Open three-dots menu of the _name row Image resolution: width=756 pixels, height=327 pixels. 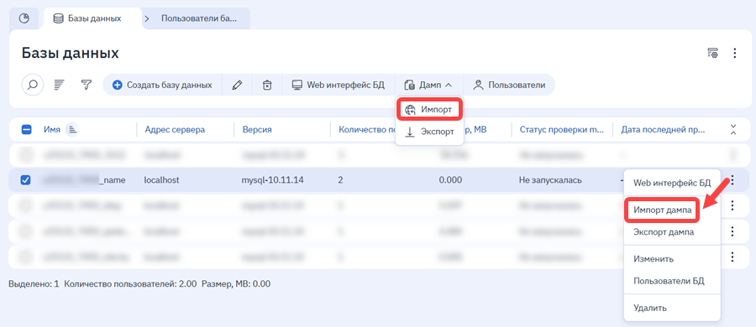tap(732, 180)
